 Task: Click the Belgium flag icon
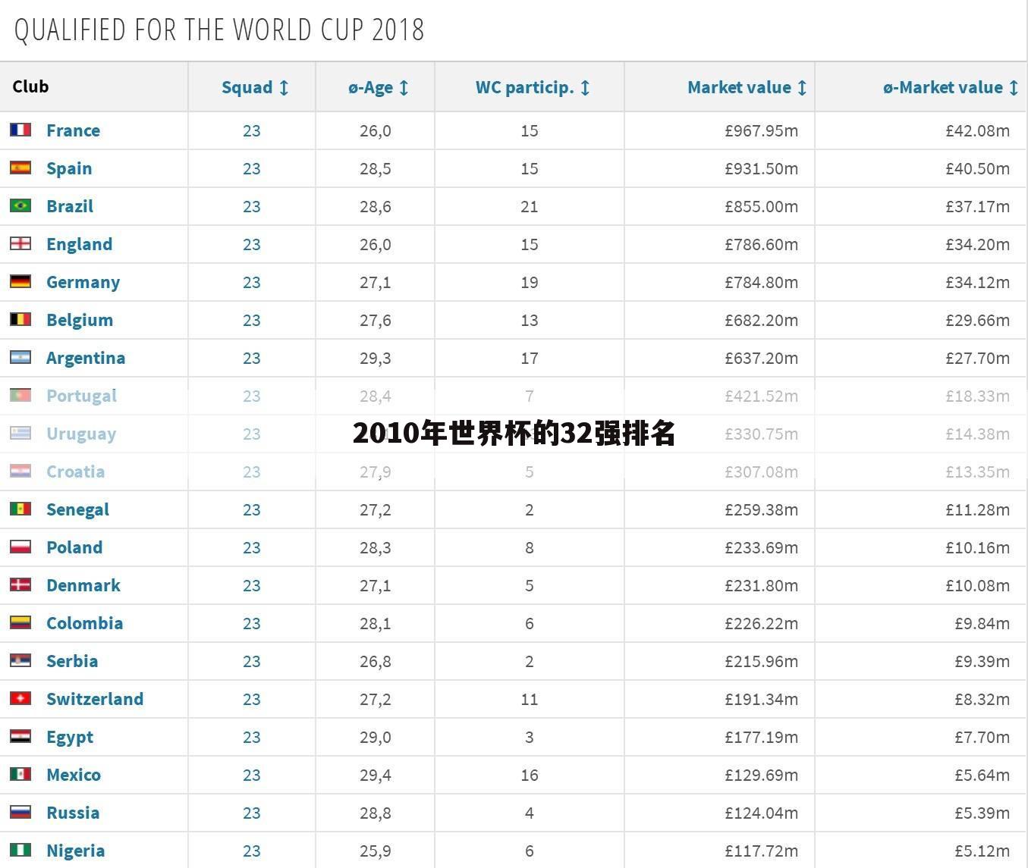pos(20,319)
